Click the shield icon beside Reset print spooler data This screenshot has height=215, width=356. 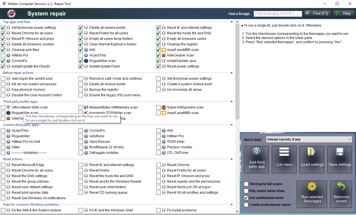[x=8, y=193]
